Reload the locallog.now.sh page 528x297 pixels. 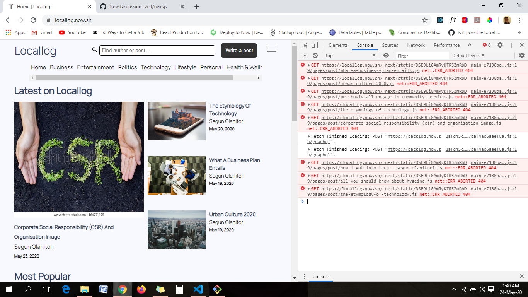click(x=33, y=20)
